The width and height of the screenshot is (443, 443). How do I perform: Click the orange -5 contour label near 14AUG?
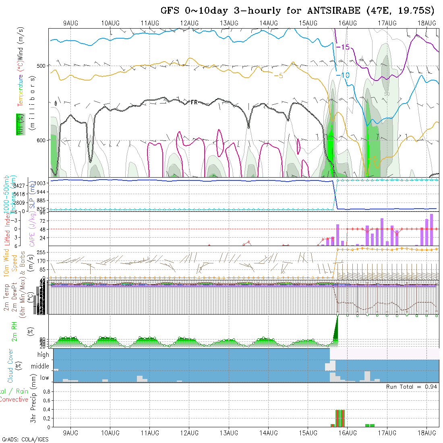point(279,75)
